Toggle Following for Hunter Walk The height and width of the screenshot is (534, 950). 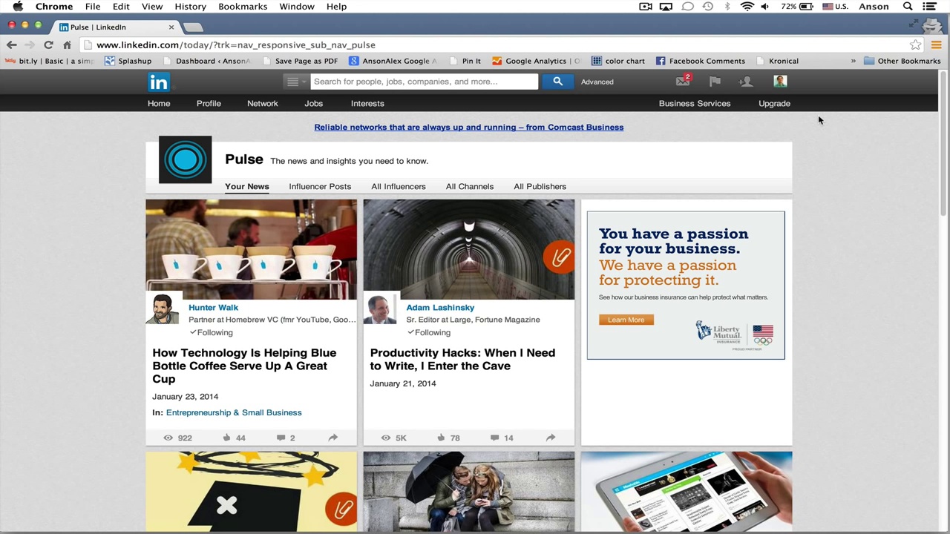tap(211, 332)
